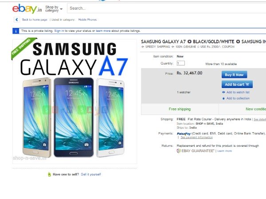This screenshot has width=266, height=199.
Task: Click the Add to cart button
Action: (x=237, y=84)
